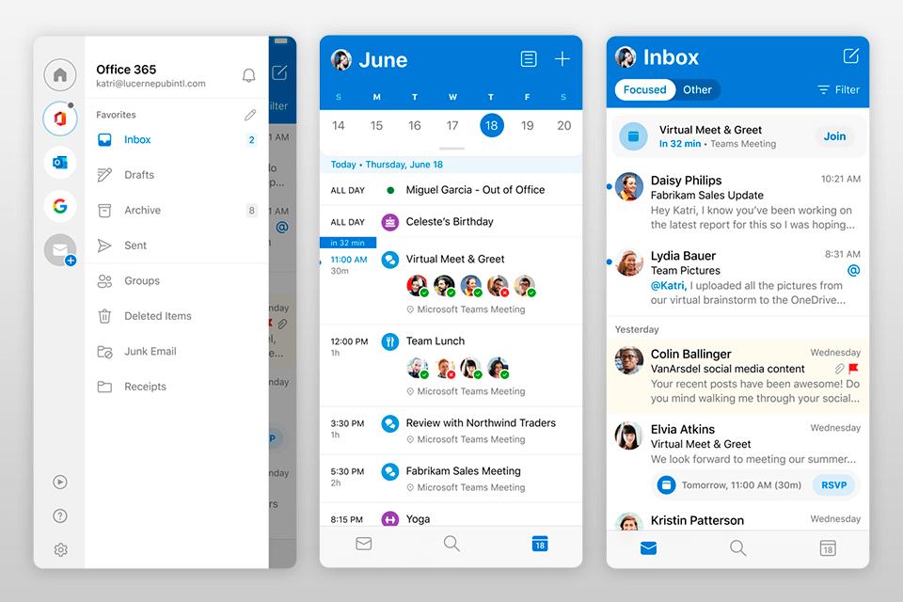This screenshot has height=602, width=903.
Task: Expand the calendar using the drag handle
Action: [x=451, y=148]
